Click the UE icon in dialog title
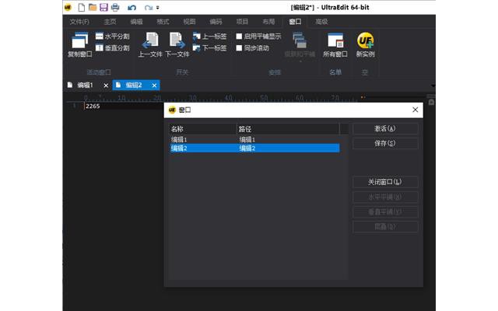Image resolution: width=498 pixels, height=311 pixels. point(172,110)
